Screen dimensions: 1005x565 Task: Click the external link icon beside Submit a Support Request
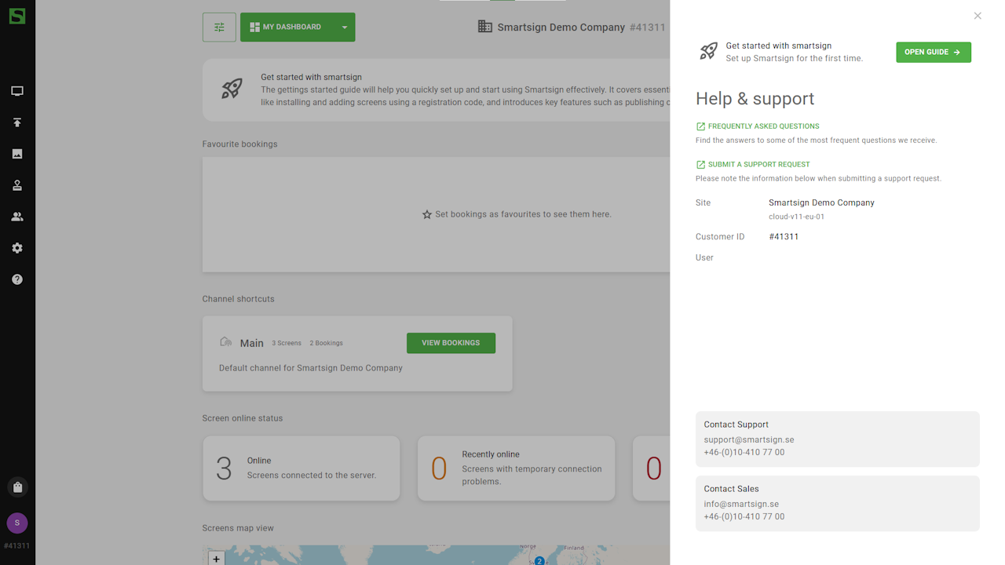(700, 165)
